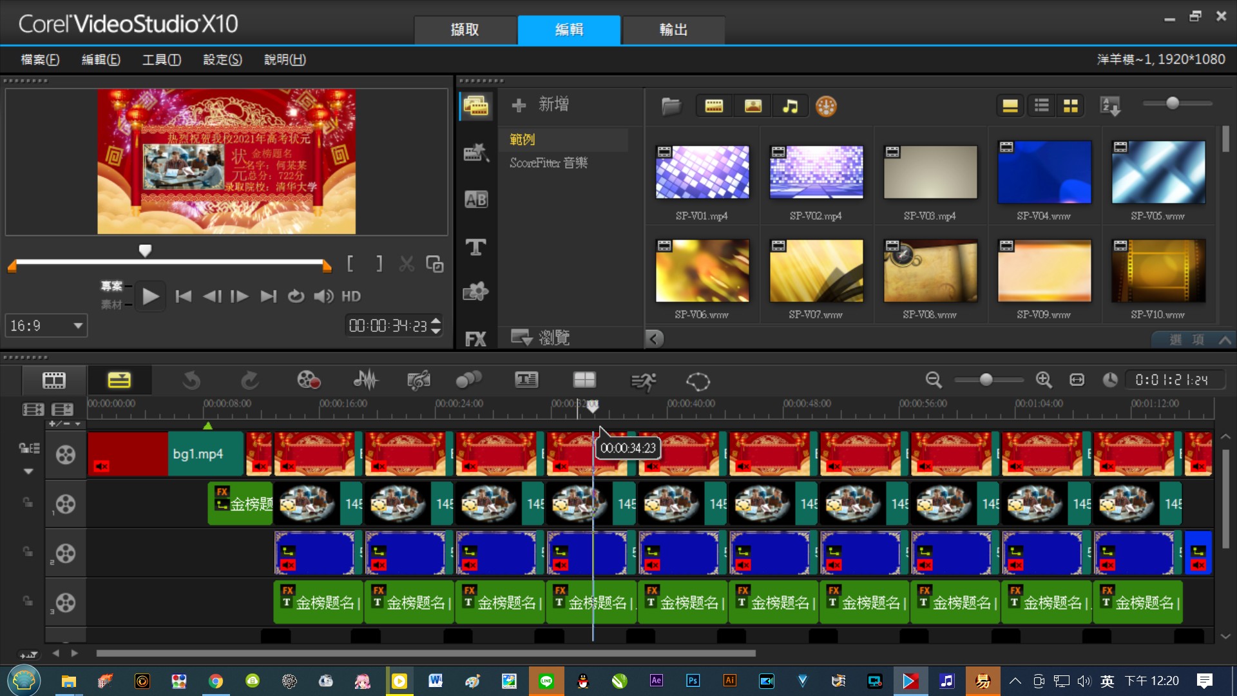The height and width of the screenshot is (696, 1237).
Task: Open the 16:9 aspect ratio dropdown
Action: tap(46, 326)
